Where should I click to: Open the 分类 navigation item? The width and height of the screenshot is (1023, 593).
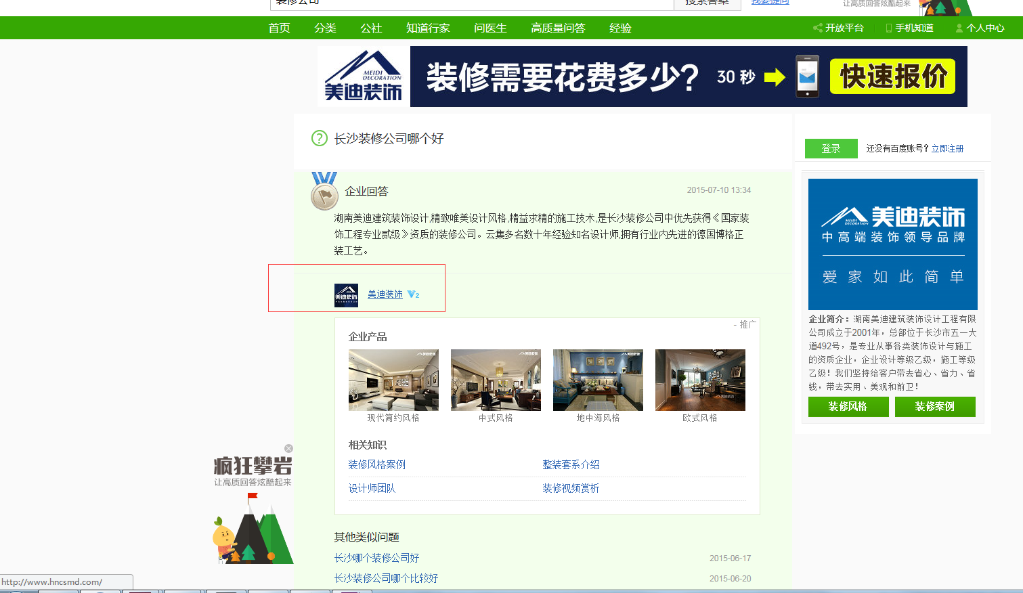click(x=325, y=28)
